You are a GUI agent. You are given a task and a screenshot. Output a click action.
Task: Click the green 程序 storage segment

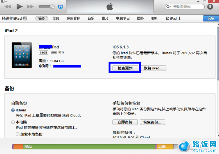(89, 147)
